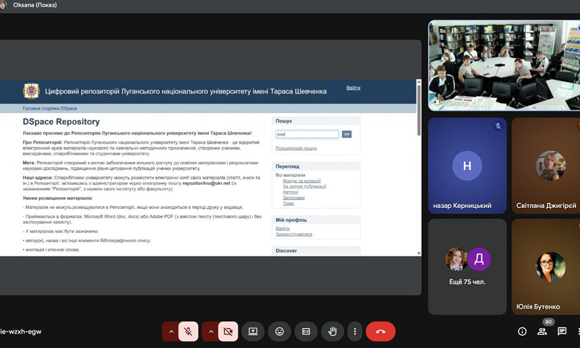Open the 'Ещё 75 чел.' participants tile

(x=467, y=266)
